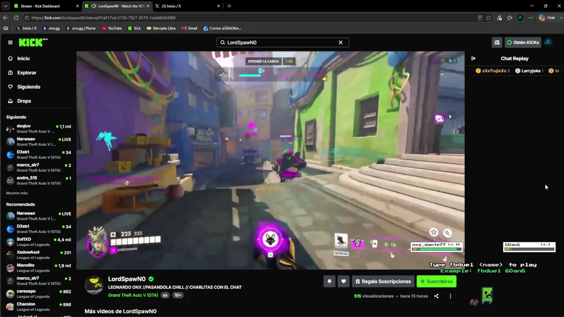Collapse the Chat Replay panel
Viewport: 564px width, 317px height.
[x=473, y=59]
